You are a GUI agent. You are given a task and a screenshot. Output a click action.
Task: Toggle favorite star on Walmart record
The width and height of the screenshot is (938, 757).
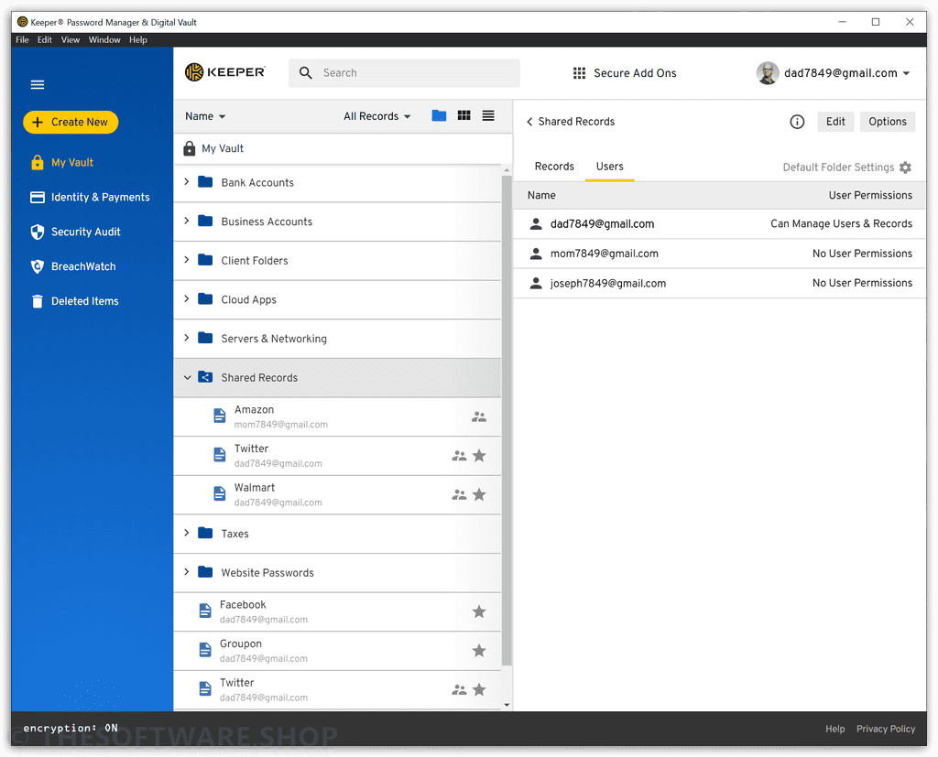(479, 495)
